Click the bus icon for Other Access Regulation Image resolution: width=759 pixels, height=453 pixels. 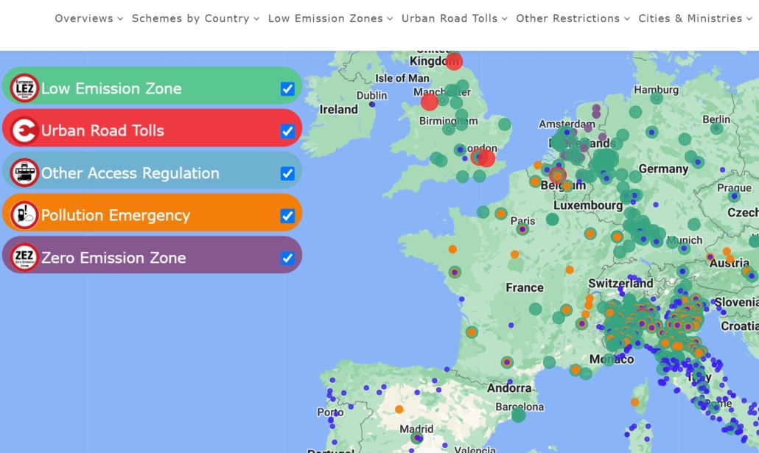24,172
